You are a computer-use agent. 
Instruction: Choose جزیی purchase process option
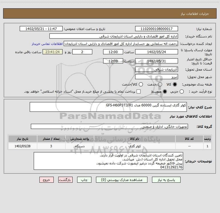click(181, 91)
